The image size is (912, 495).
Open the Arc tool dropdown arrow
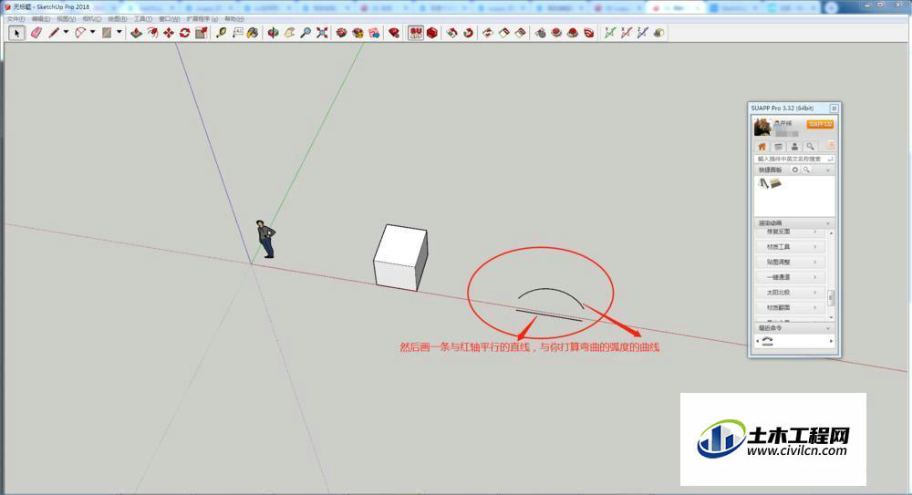(92, 33)
